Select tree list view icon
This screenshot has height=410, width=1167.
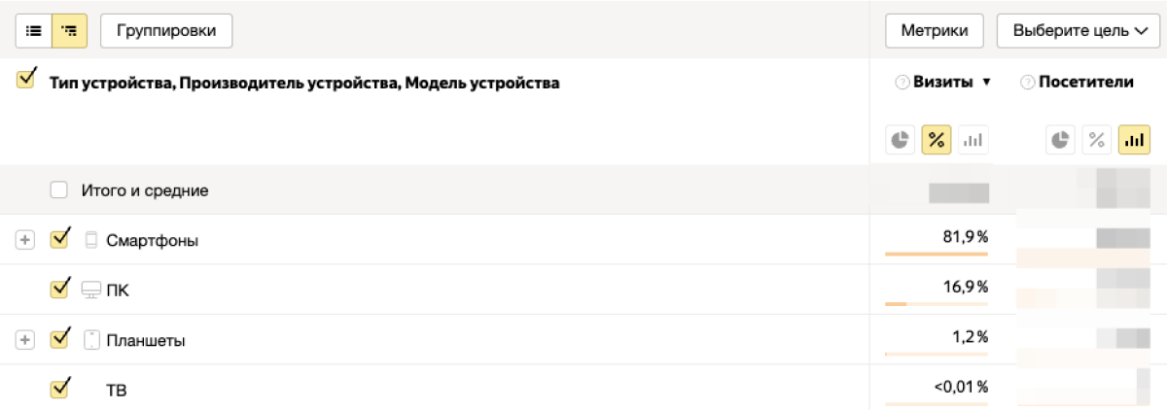click(x=69, y=30)
